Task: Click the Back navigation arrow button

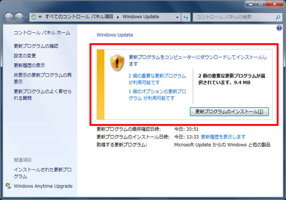Action: coord(8,17)
